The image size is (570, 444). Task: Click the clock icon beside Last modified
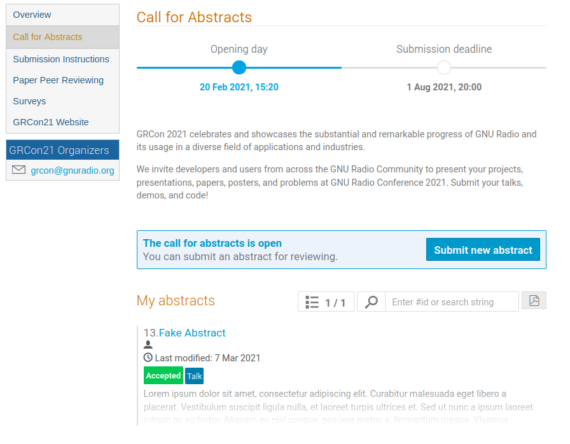pos(148,358)
